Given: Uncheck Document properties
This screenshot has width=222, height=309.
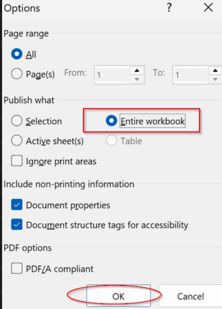Looking at the screenshot, I should tap(16, 205).
